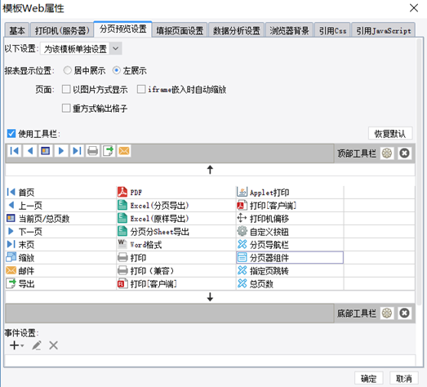Click the email envelope icon in top toolbar
Viewport: 427px width, 387px height.
click(x=124, y=150)
